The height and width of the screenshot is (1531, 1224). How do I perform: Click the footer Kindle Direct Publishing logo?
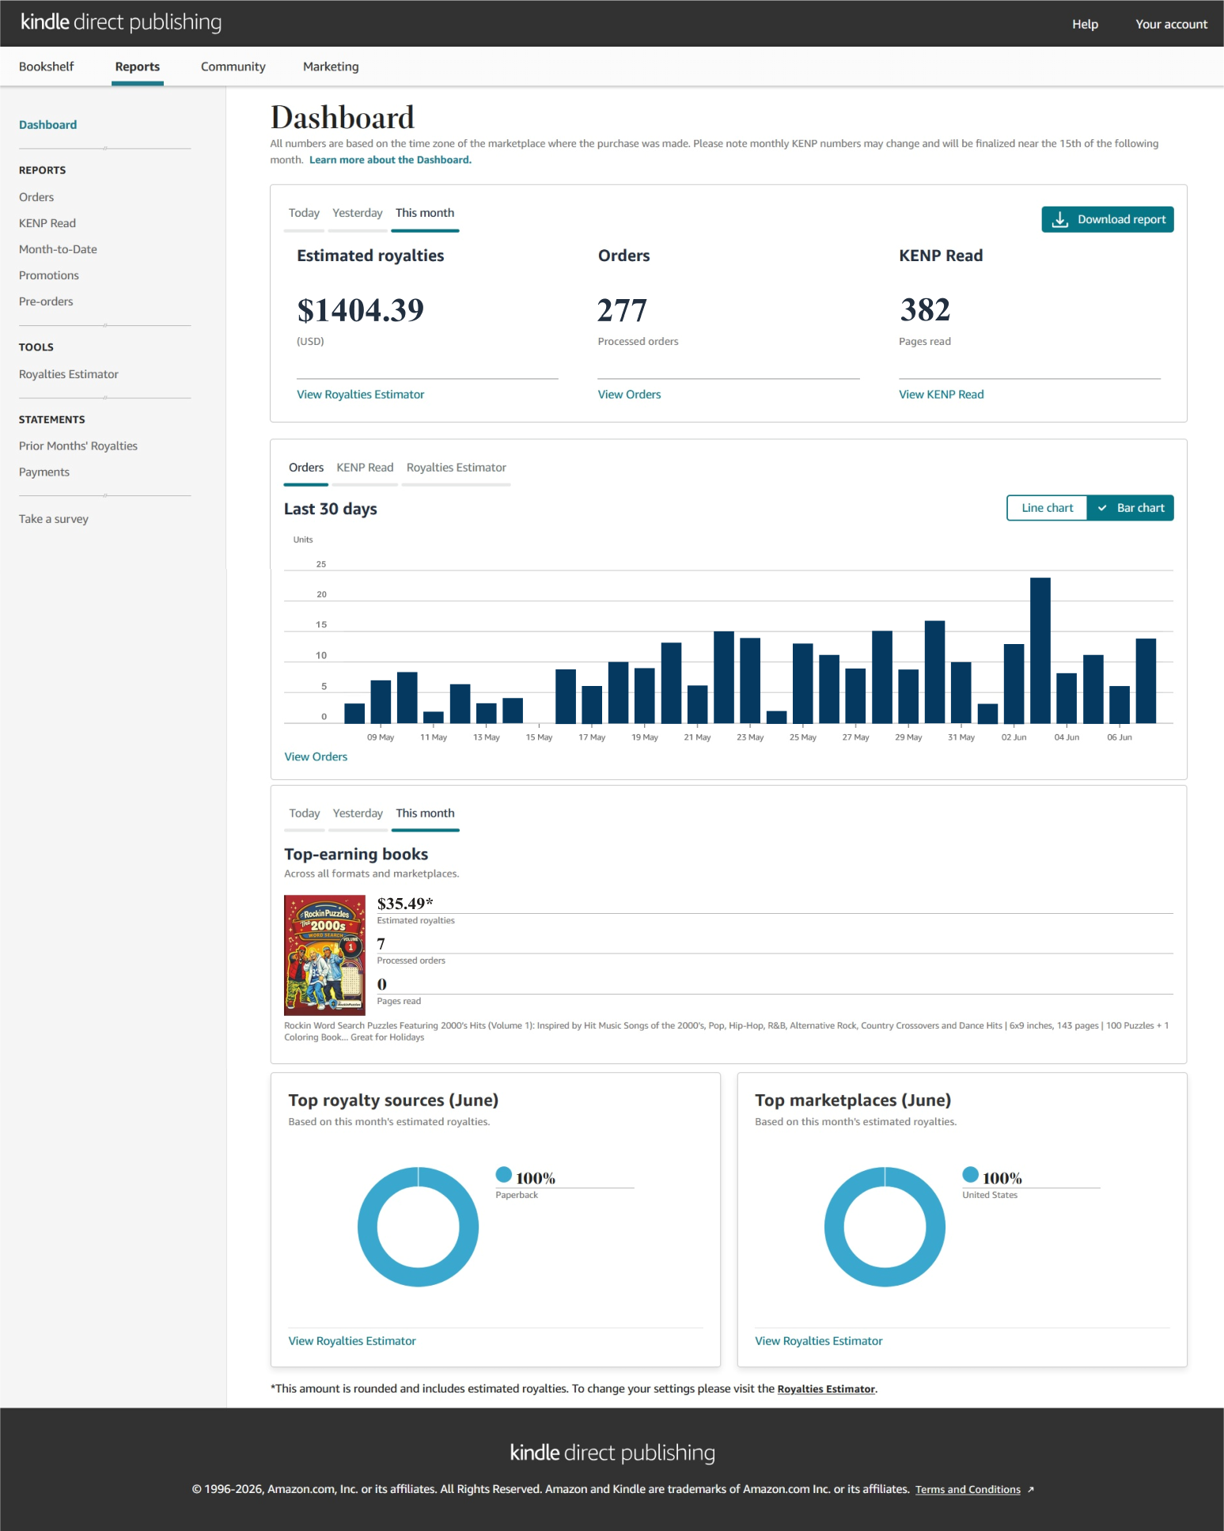click(x=612, y=1453)
